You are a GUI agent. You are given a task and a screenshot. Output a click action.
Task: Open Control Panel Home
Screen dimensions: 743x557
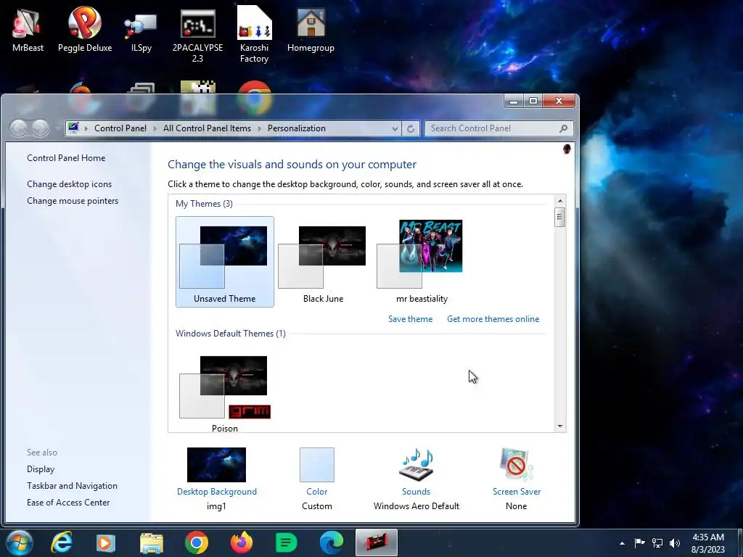coord(66,158)
